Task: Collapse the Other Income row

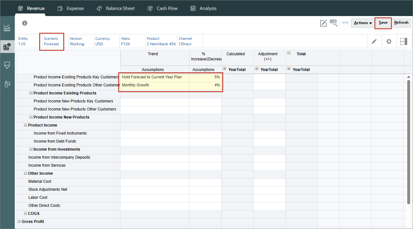Action: point(26,173)
